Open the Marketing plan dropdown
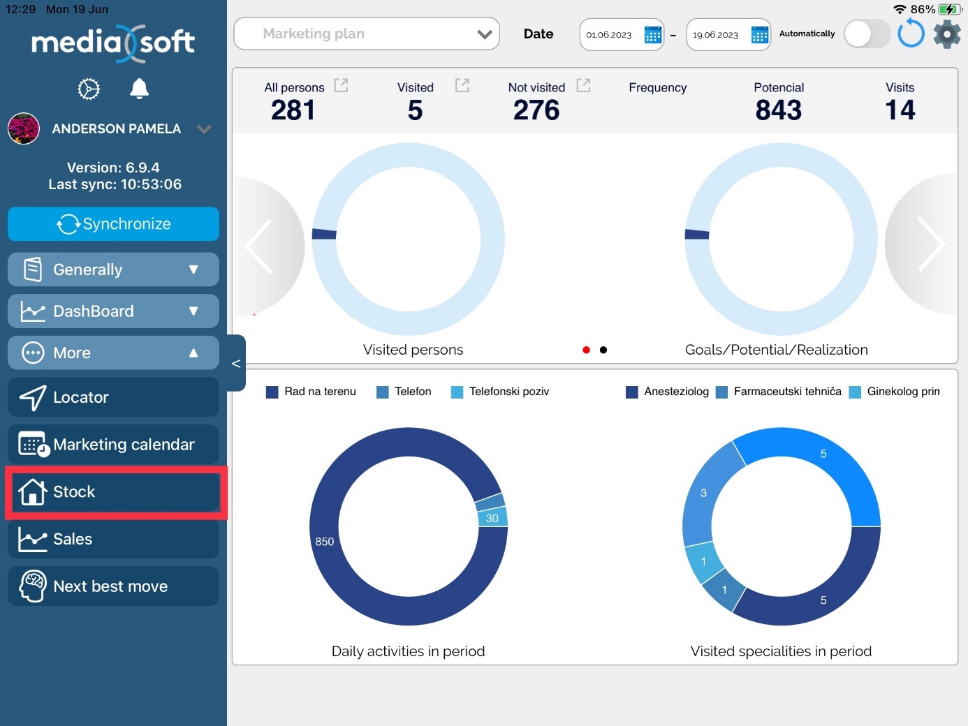The height and width of the screenshot is (726, 968). 366,34
